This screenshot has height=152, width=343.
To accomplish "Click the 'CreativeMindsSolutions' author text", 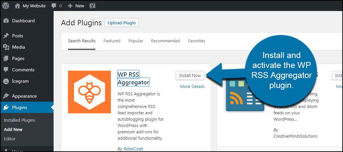I will click(295, 136).
